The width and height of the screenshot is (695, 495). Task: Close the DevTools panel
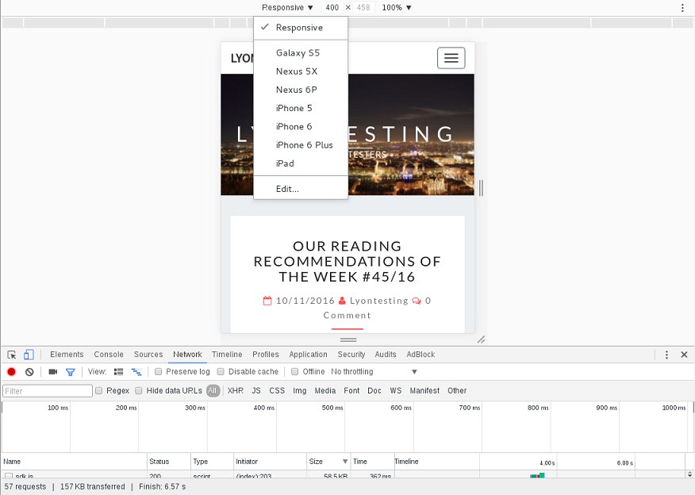[684, 355]
